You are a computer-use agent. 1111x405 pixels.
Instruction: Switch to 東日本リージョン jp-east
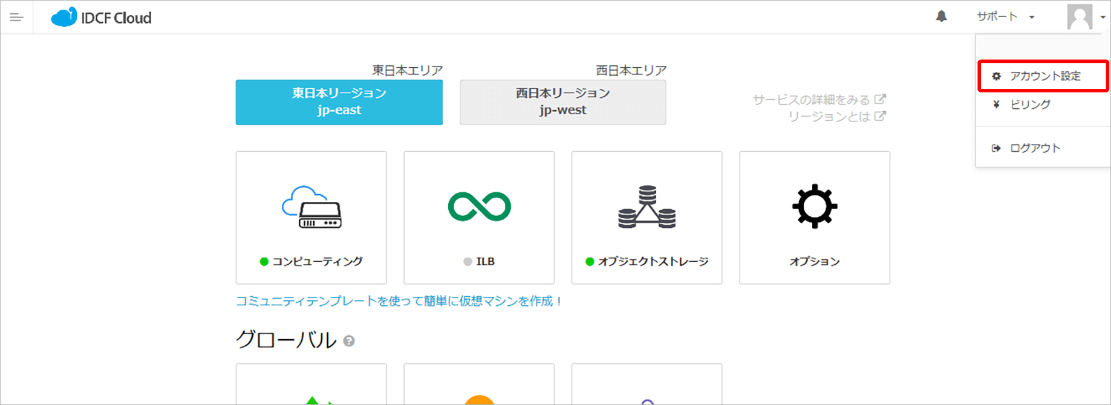point(339,102)
